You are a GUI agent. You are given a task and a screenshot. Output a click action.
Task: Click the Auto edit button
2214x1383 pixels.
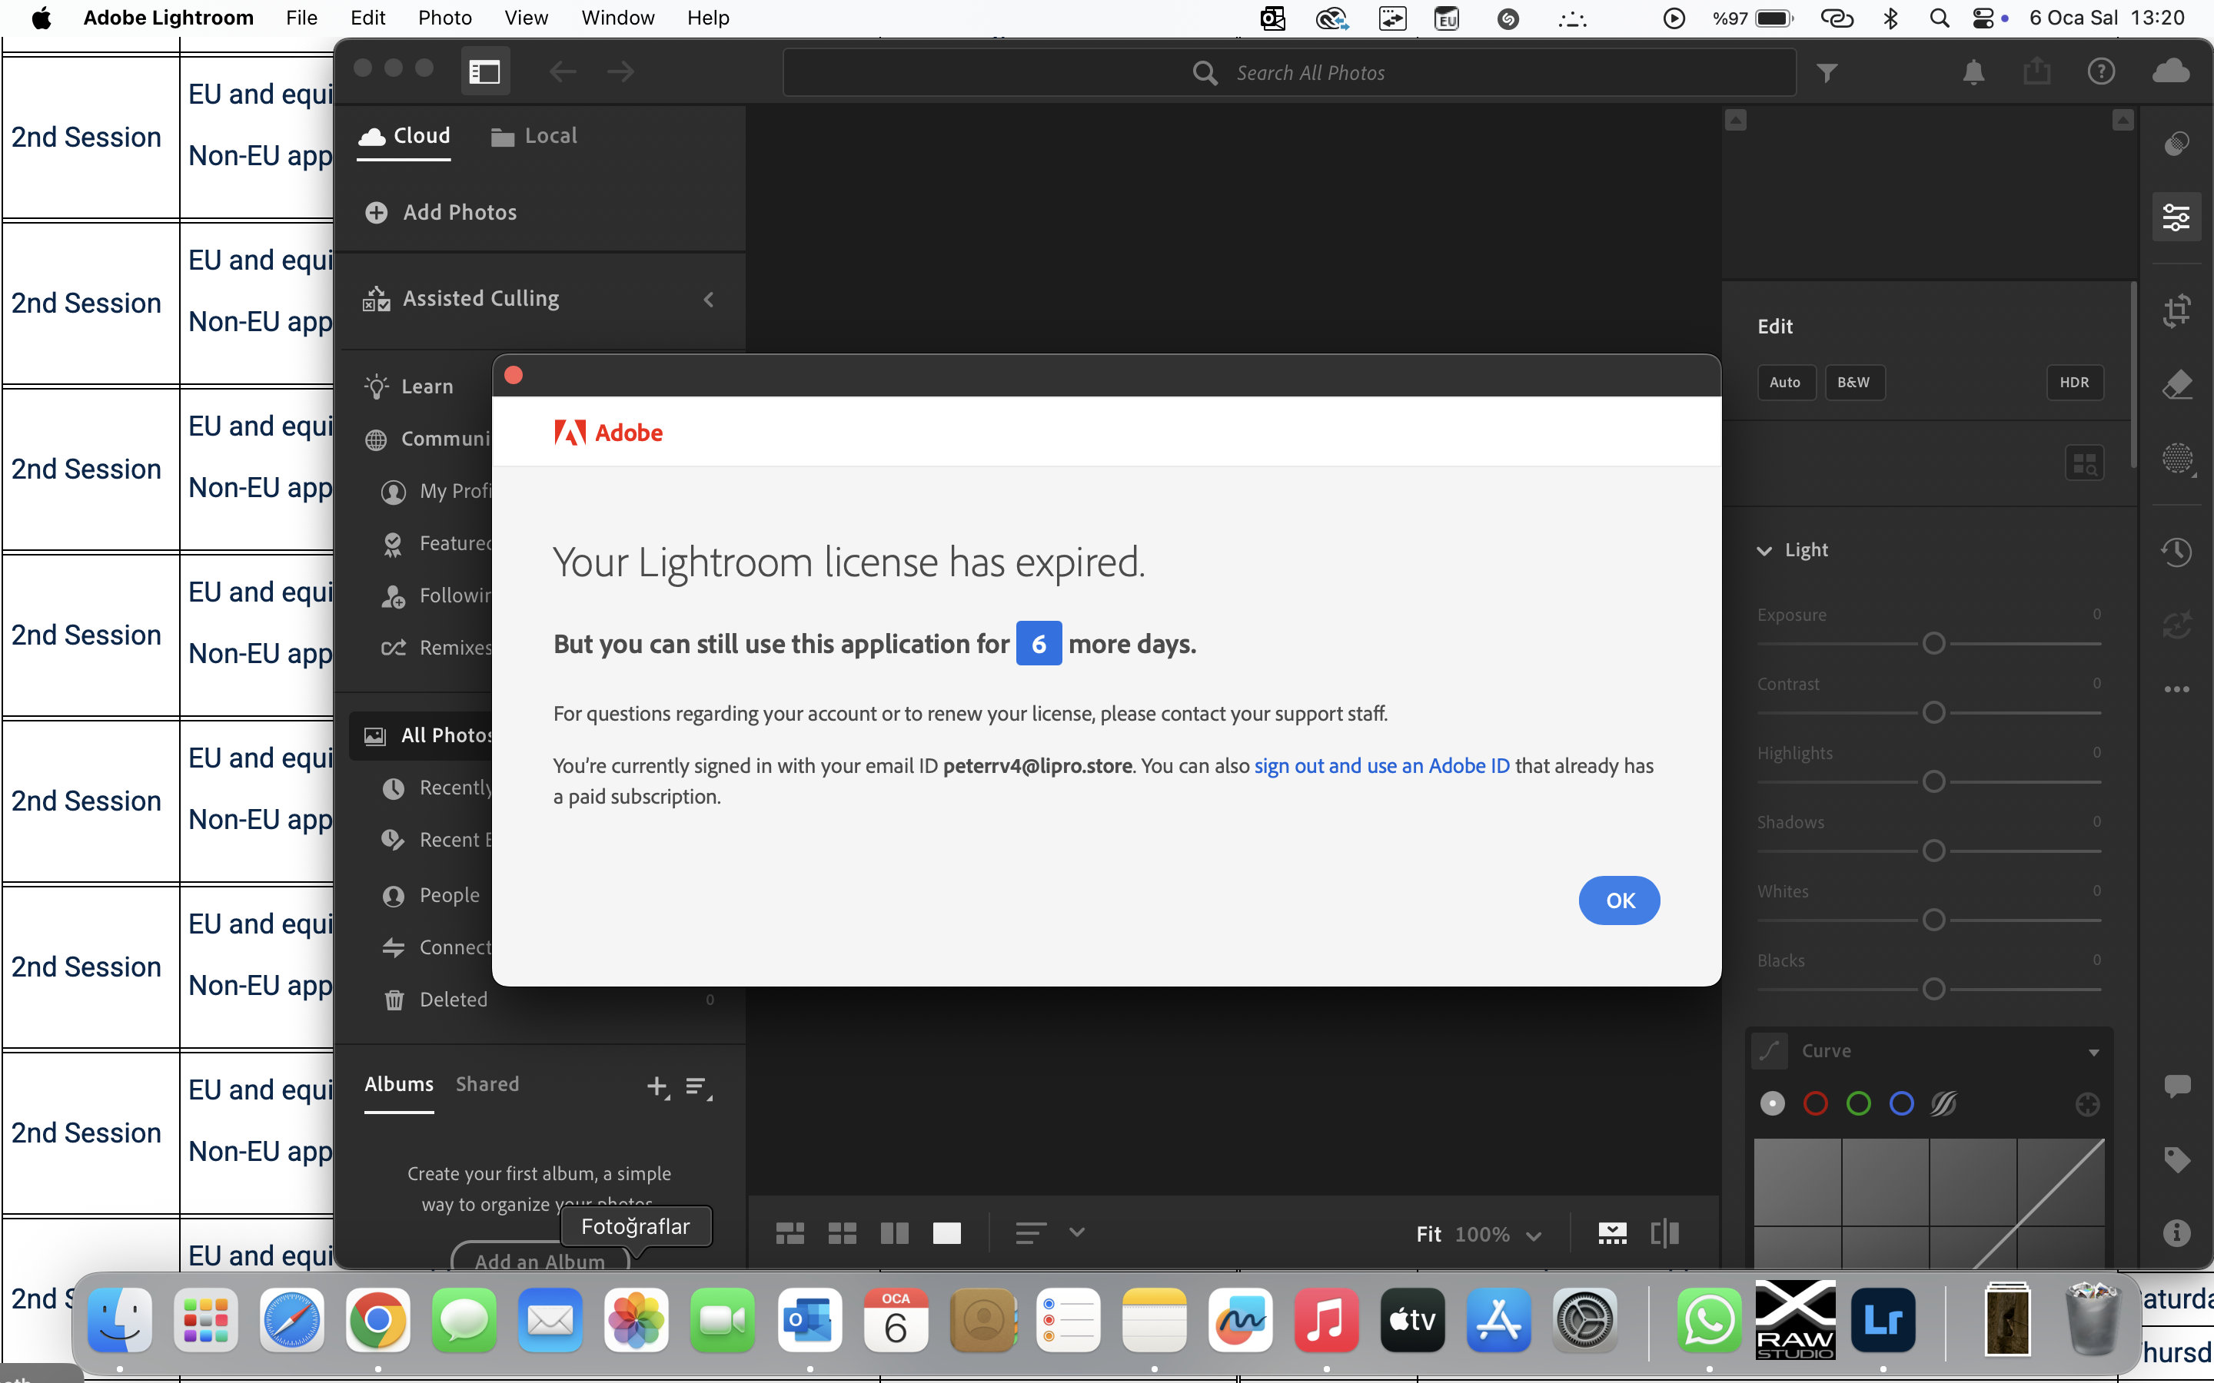(1786, 383)
